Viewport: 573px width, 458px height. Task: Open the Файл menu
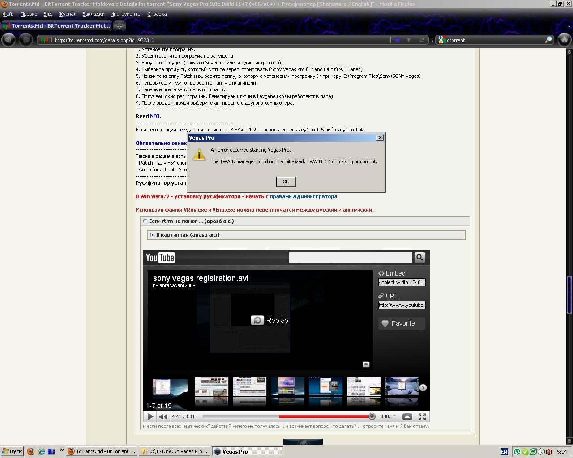[9, 14]
